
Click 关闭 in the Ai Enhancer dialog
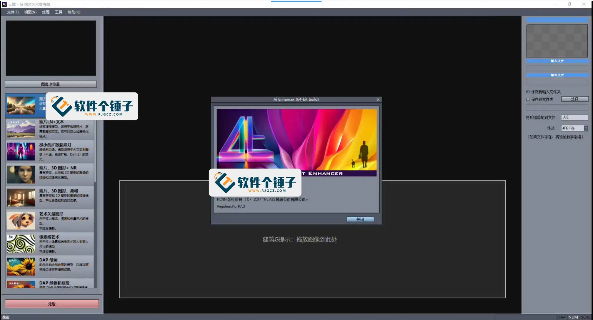point(360,219)
